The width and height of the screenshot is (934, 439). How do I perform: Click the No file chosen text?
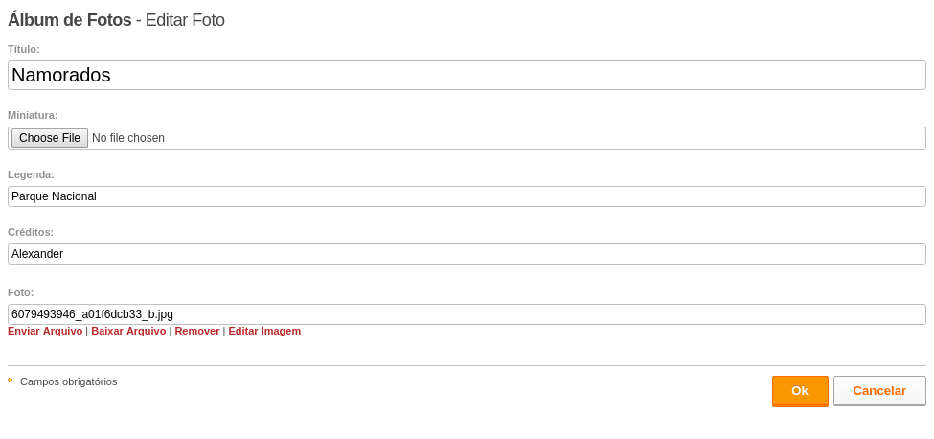pos(128,138)
